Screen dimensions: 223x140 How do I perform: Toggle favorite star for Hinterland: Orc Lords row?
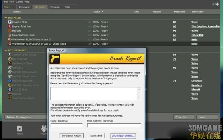pos(90,35)
